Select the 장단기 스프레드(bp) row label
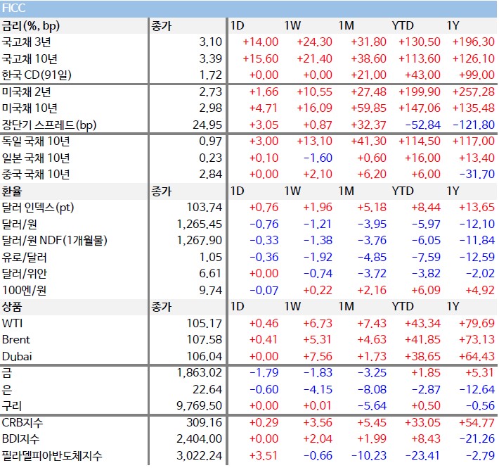This screenshot has width=499, height=468. (x=49, y=125)
